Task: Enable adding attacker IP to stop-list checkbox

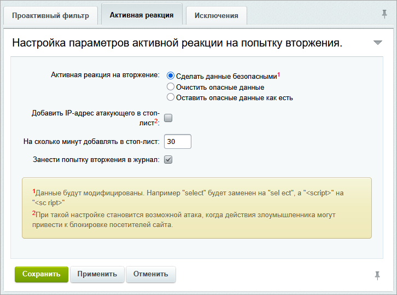Action: point(168,118)
